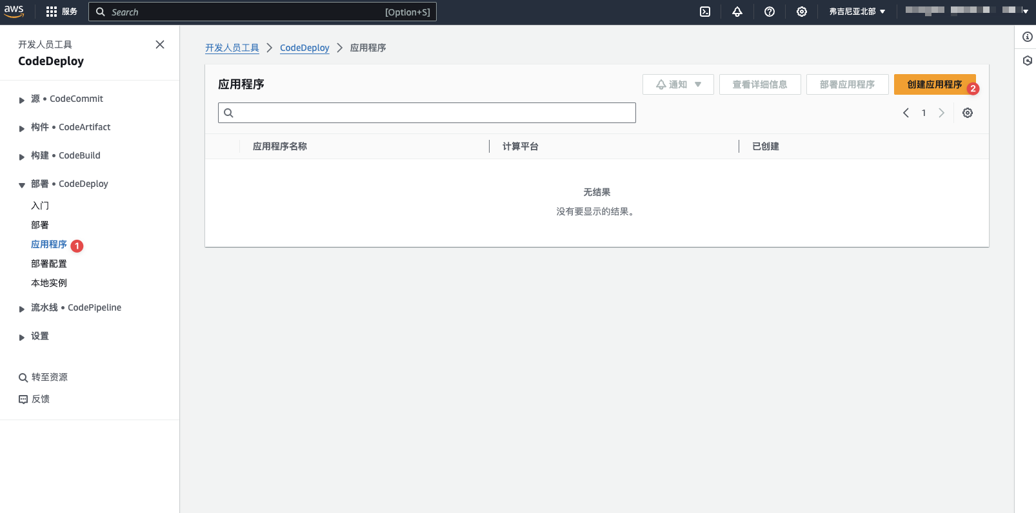Click the top AWS Search box
Image resolution: width=1036 pixels, height=513 pixels.
pos(263,12)
